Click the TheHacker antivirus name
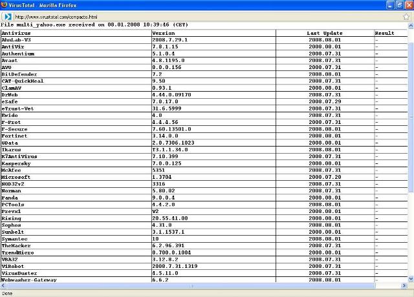 (16, 245)
